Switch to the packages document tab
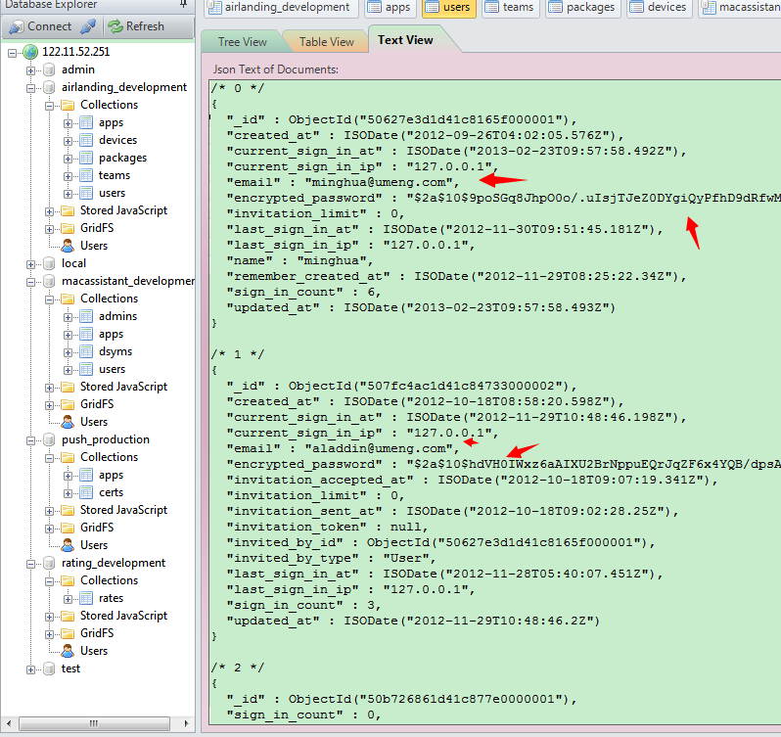This screenshot has height=737, width=781. pyautogui.click(x=583, y=8)
